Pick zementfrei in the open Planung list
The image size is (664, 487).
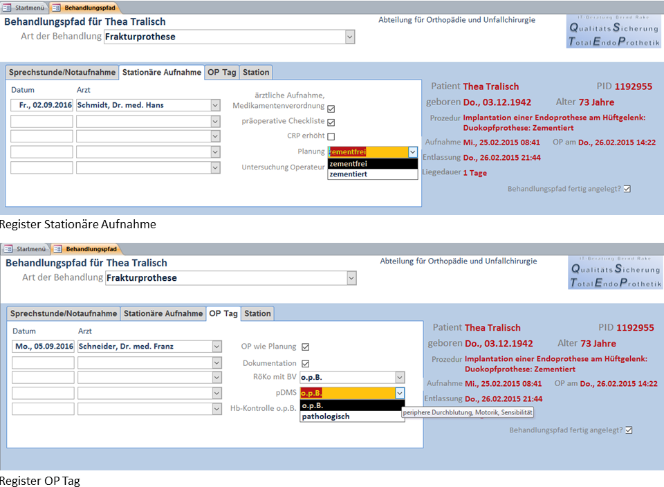coord(372,164)
